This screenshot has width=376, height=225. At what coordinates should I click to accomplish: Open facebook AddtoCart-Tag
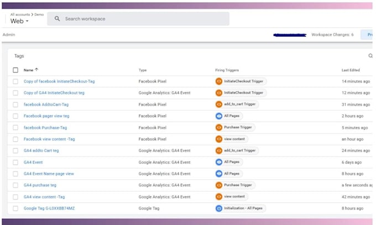(x=46, y=104)
